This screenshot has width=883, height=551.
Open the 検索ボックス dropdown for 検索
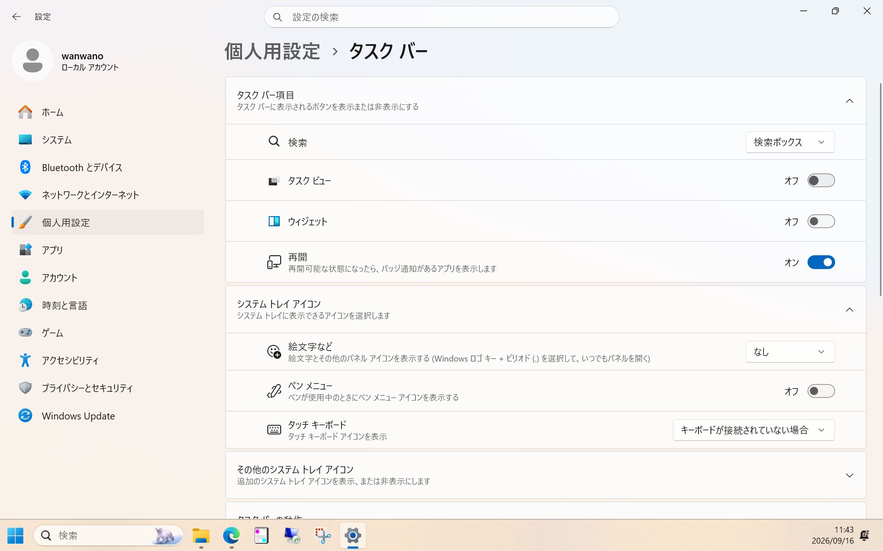790,142
